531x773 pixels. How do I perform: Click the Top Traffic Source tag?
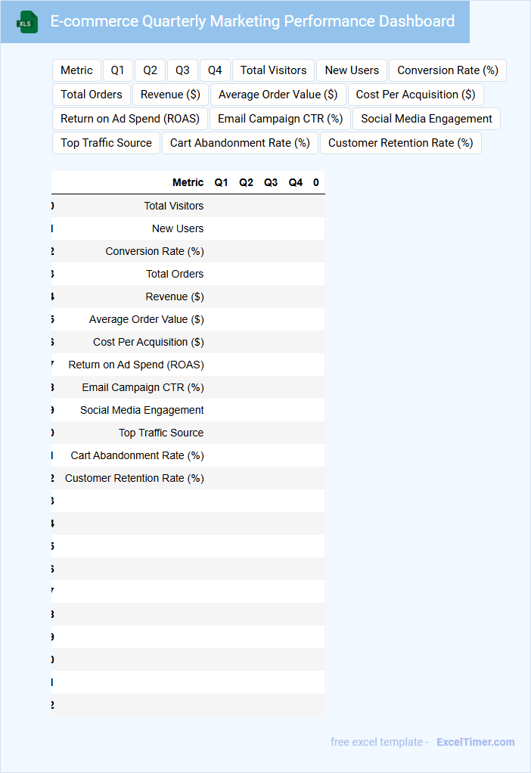[106, 143]
